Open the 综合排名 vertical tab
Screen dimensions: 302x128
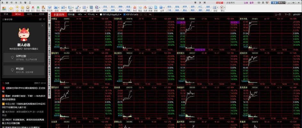pos(49,71)
